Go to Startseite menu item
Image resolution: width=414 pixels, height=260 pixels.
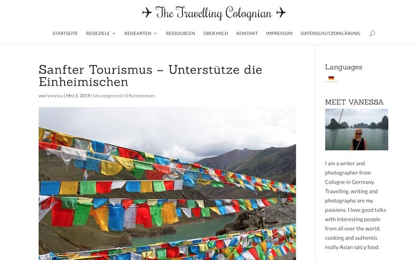point(65,33)
